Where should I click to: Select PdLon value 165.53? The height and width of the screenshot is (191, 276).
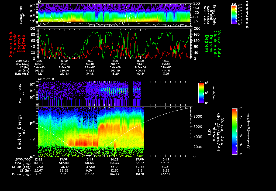[x=89, y=174]
